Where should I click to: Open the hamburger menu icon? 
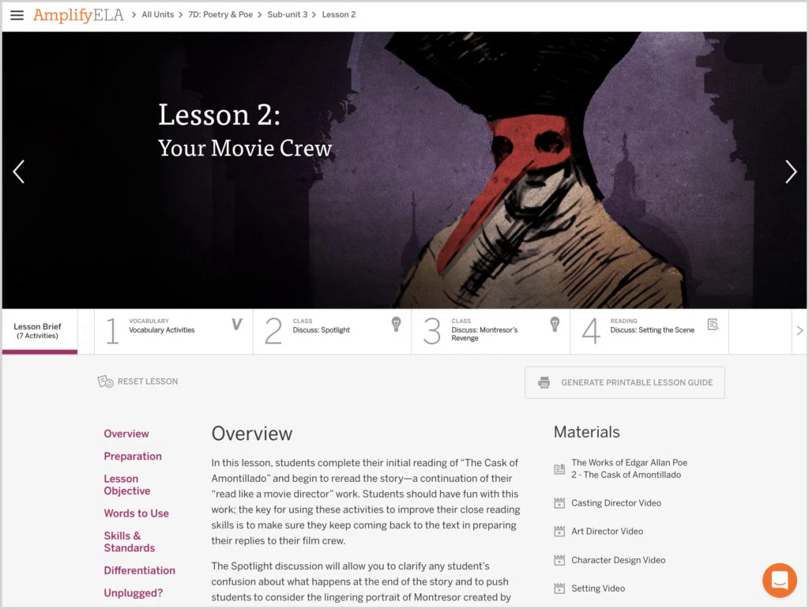click(x=17, y=15)
